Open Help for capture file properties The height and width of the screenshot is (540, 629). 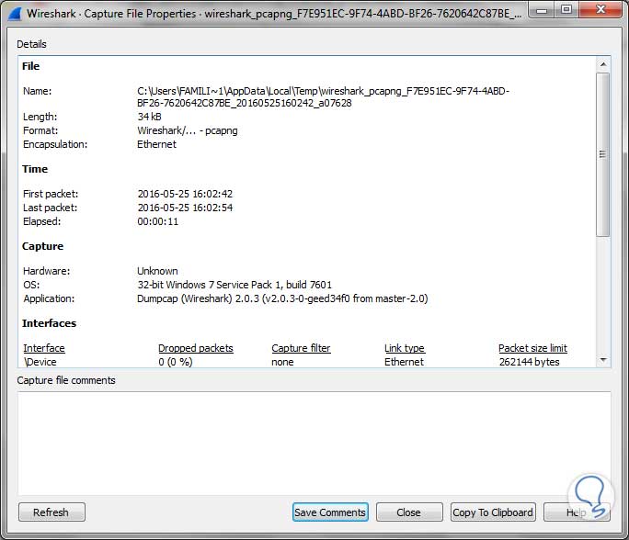[577, 512]
